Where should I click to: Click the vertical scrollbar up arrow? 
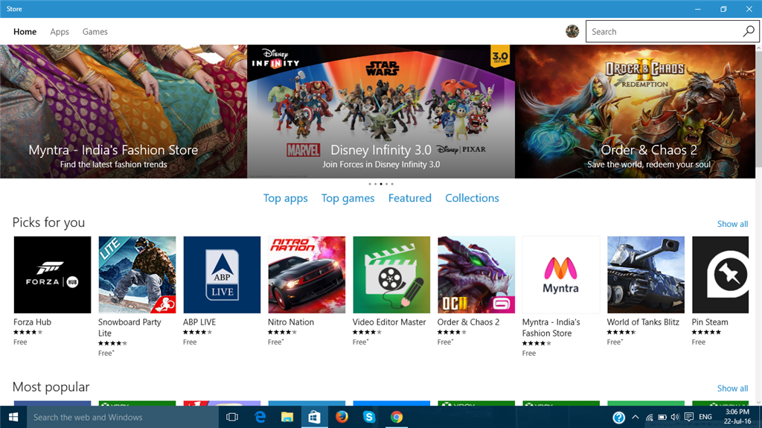pos(758,48)
